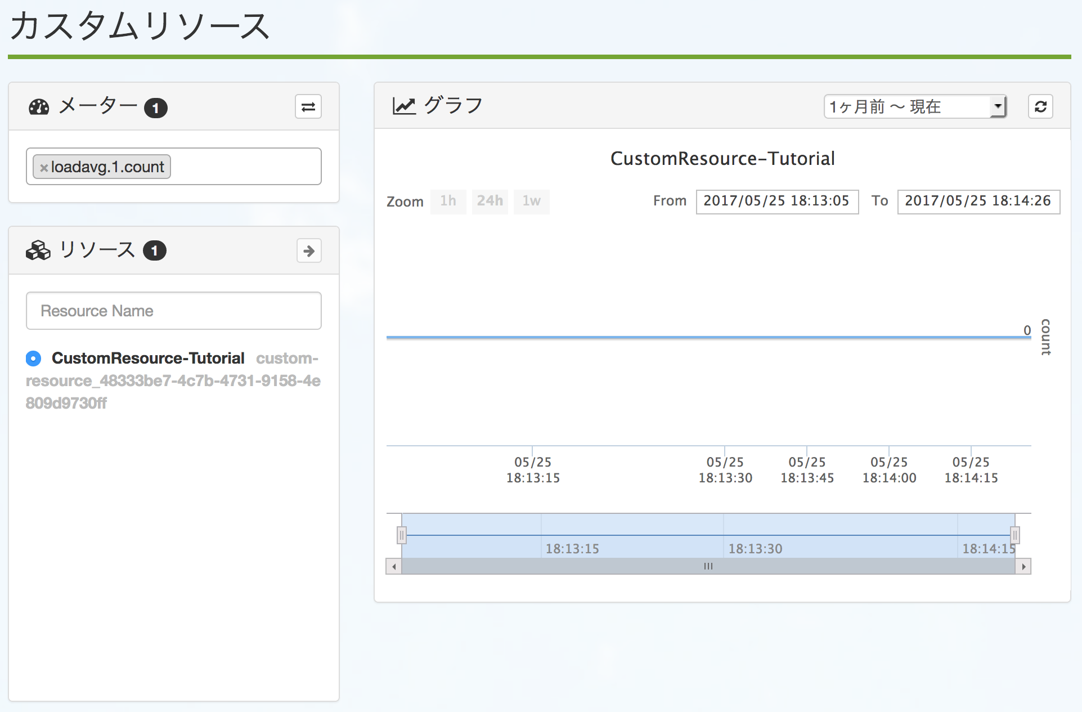This screenshot has height=712, width=1082.
Task: Click the 05/25 18:13:15 axis label
Action: click(533, 470)
